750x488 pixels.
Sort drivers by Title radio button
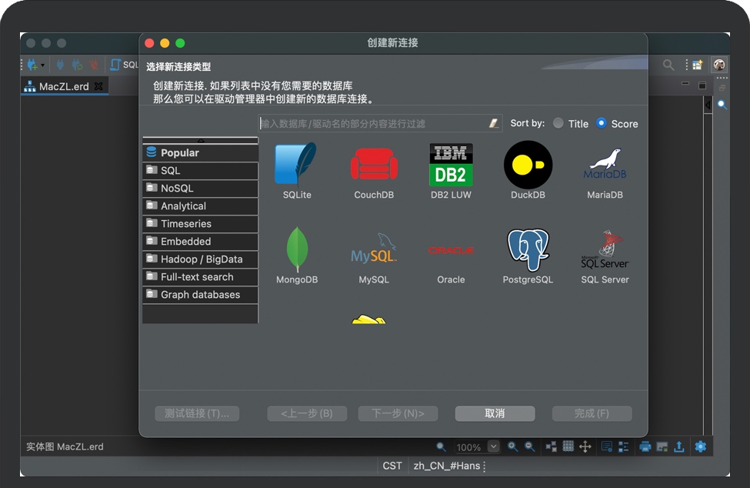[558, 123]
